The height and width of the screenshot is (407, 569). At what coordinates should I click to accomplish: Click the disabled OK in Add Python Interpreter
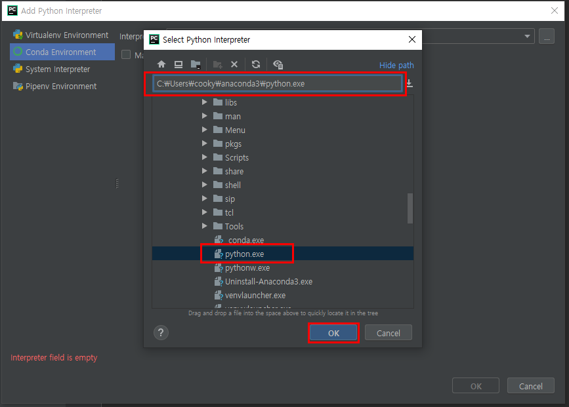476,386
